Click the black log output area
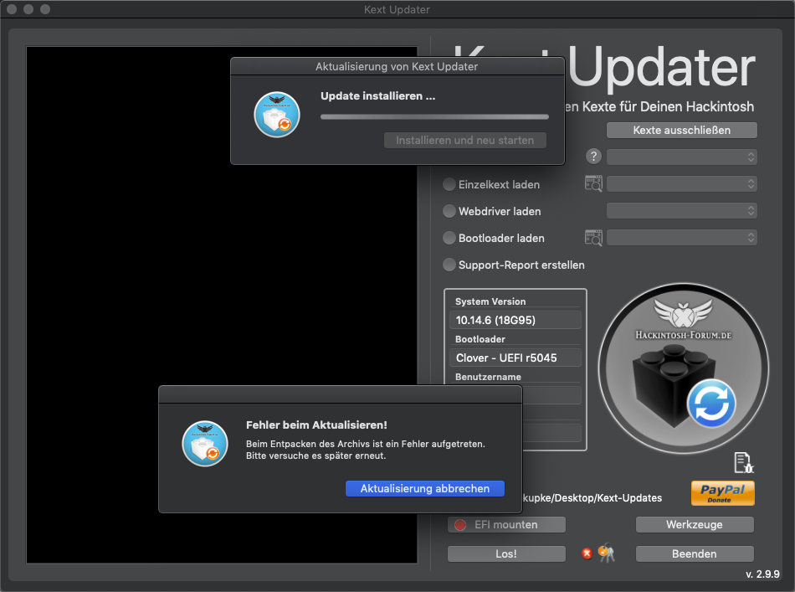This screenshot has height=592, width=795. tap(222, 304)
